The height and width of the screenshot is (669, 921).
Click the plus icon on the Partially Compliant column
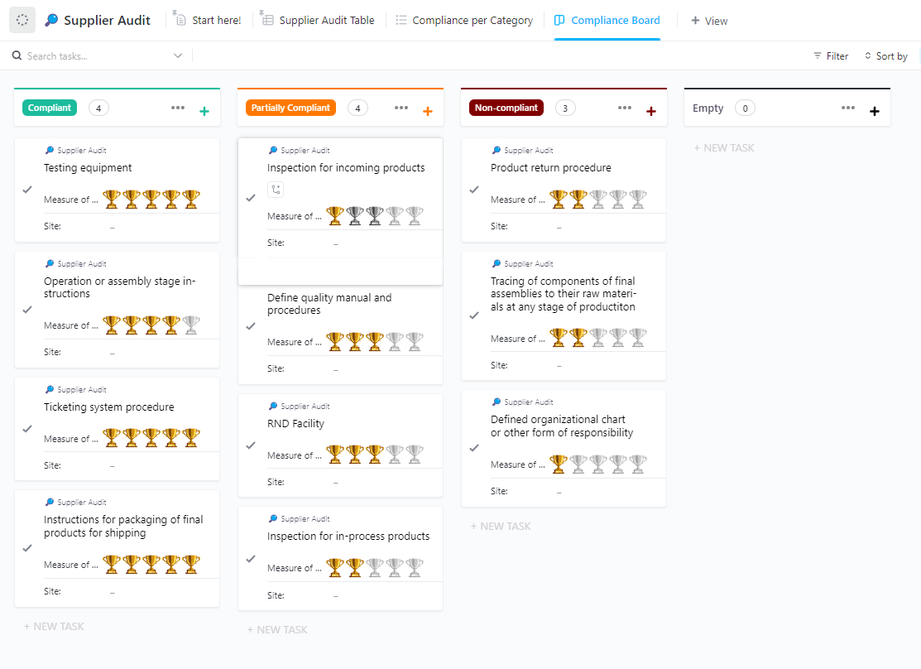point(427,110)
